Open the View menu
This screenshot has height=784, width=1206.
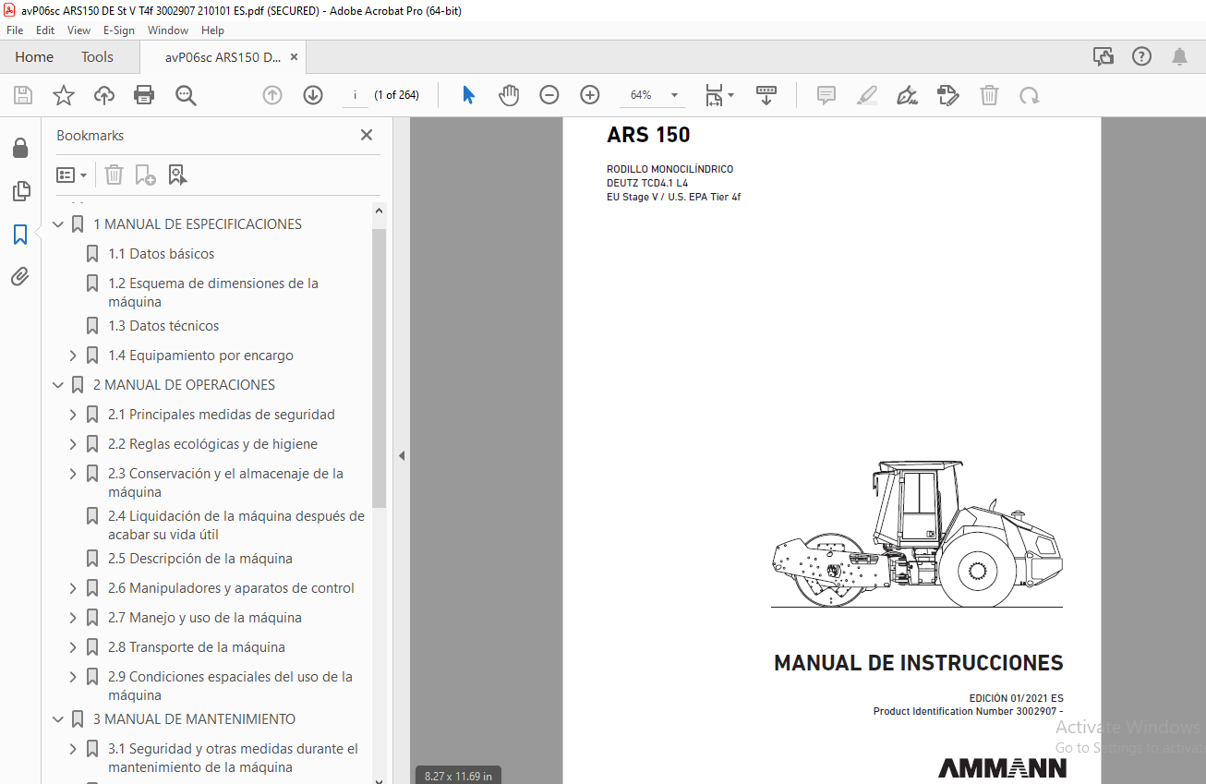pos(78,30)
